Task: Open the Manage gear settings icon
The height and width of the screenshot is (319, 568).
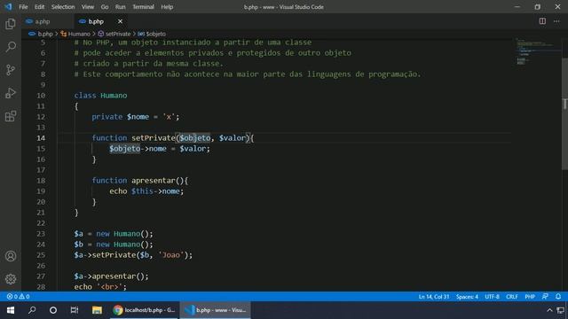Action: tap(11, 279)
